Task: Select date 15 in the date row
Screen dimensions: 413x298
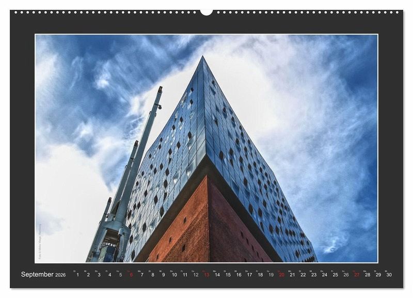Action: [228, 275]
